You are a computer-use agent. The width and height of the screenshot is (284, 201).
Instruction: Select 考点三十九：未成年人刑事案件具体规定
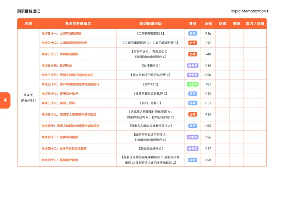pos(69,115)
